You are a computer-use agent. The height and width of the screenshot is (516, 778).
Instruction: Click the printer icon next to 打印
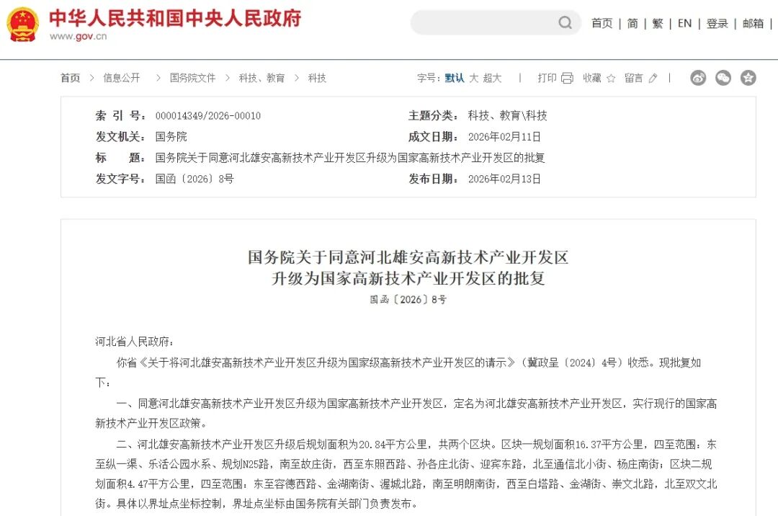point(567,78)
